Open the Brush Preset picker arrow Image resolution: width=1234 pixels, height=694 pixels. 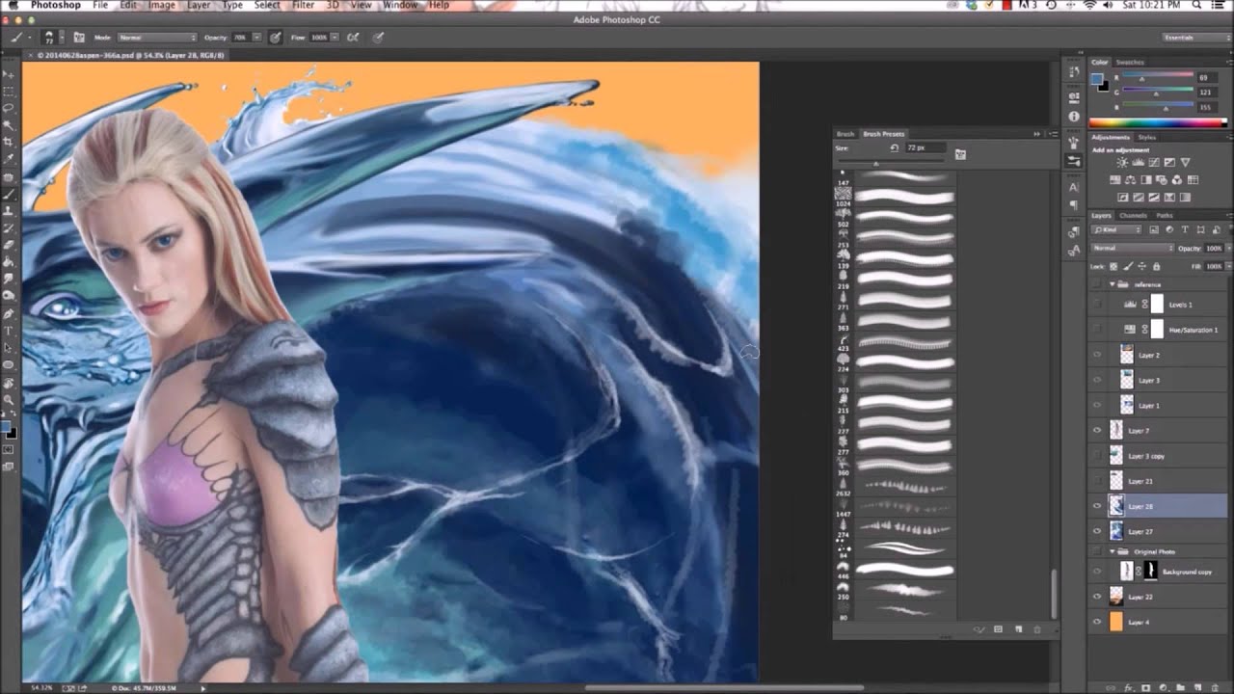tap(62, 38)
